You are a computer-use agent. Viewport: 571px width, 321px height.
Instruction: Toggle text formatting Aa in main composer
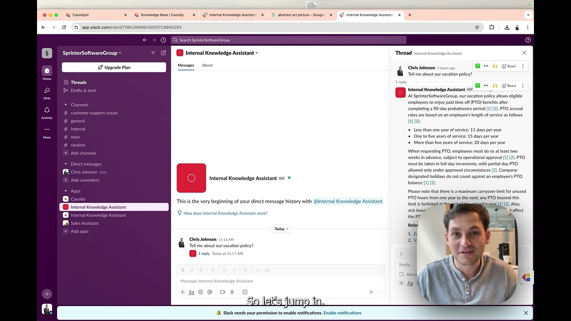(191, 292)
